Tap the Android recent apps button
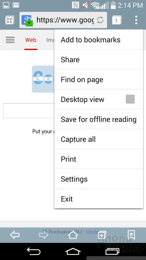The width and height of the screenshot is (146, 260). 112,252
